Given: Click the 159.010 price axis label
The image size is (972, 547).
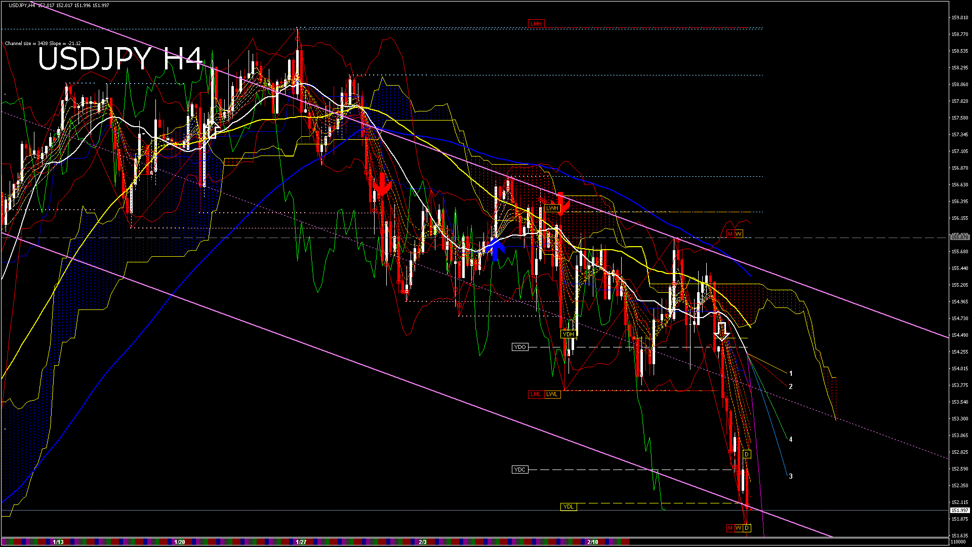Looking at the screenshot, I should click(960, 18).
